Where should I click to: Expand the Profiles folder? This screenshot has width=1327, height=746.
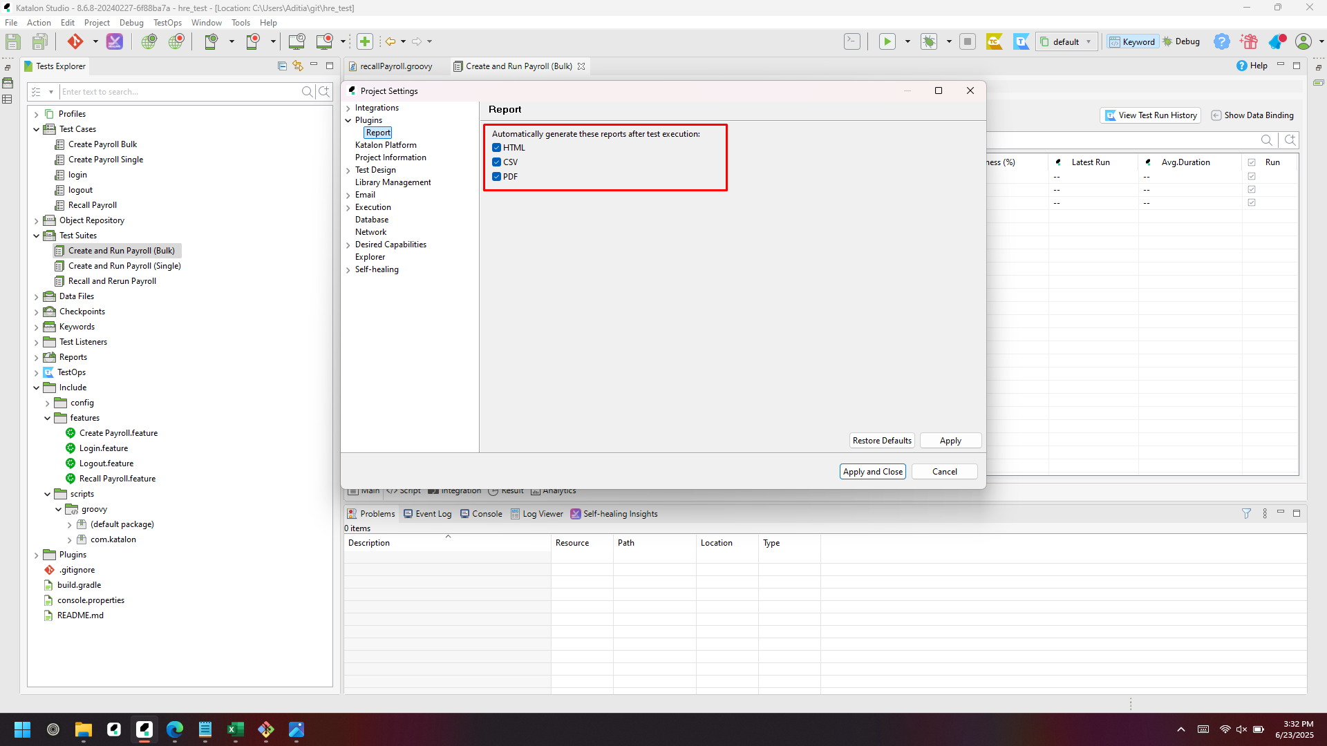37,115
